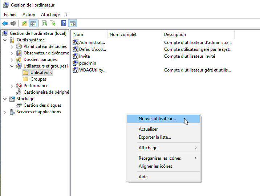This screenshot has height=196, width=260.
Task: Click the Services et applications icon
Action: click(12, 112)
